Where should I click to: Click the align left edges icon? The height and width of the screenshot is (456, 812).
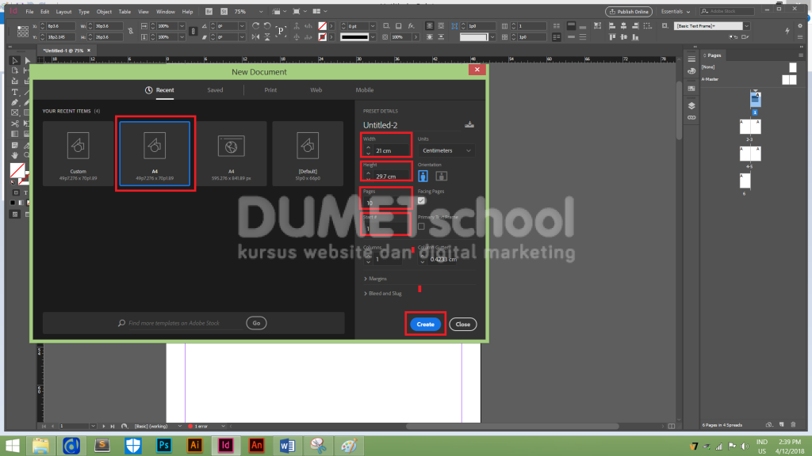(x=612, y=26)
